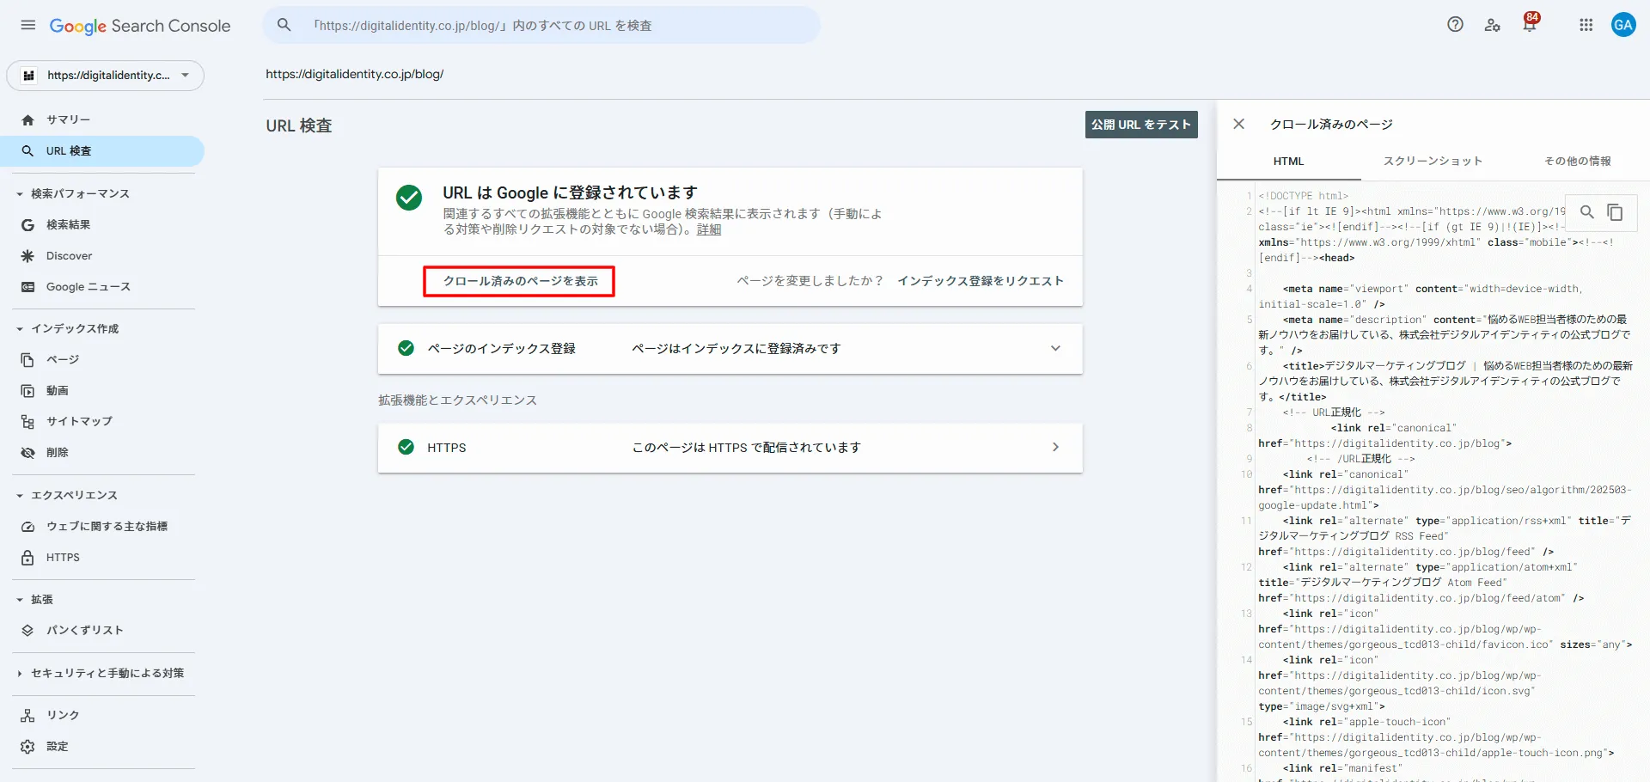1650x782 pixels.
Task: Open 検索結果 in the sidebar
Action: (68, 224)
